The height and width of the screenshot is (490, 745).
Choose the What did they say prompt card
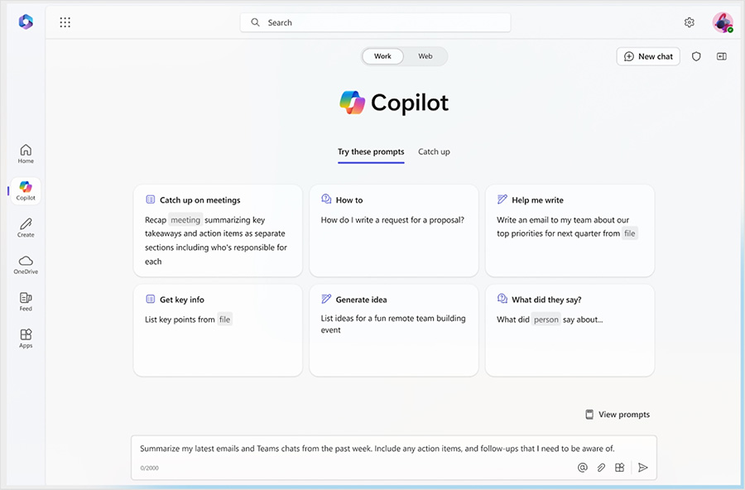click(x=570, y=330)
